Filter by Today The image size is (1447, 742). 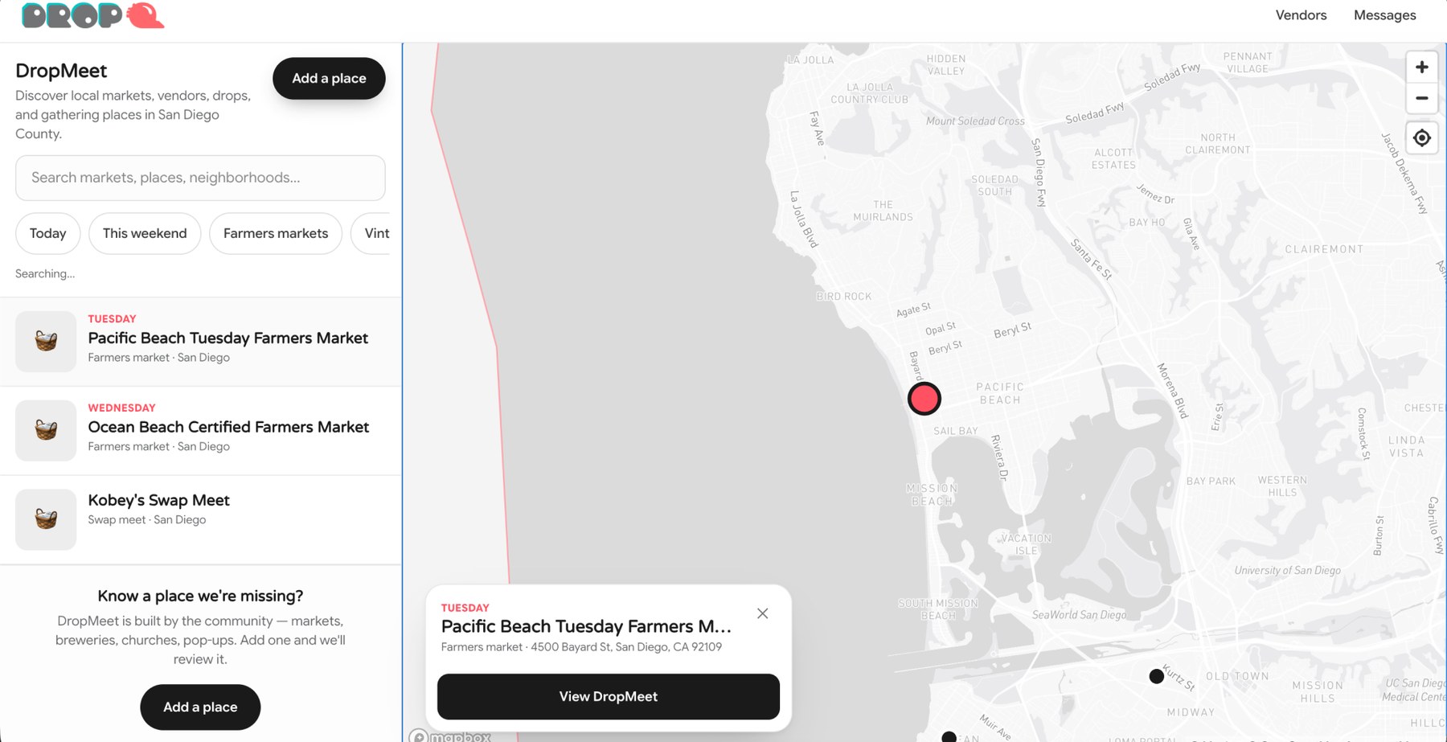coord(48,233)
